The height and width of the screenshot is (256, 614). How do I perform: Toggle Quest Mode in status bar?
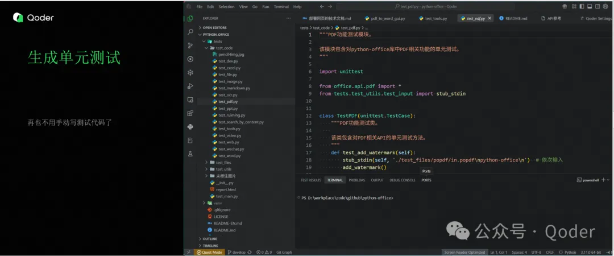209,252
